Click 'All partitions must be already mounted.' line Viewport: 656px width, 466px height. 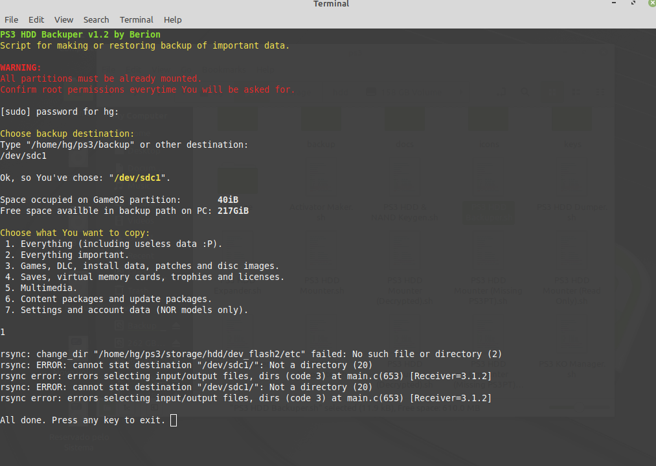point(101,78)
